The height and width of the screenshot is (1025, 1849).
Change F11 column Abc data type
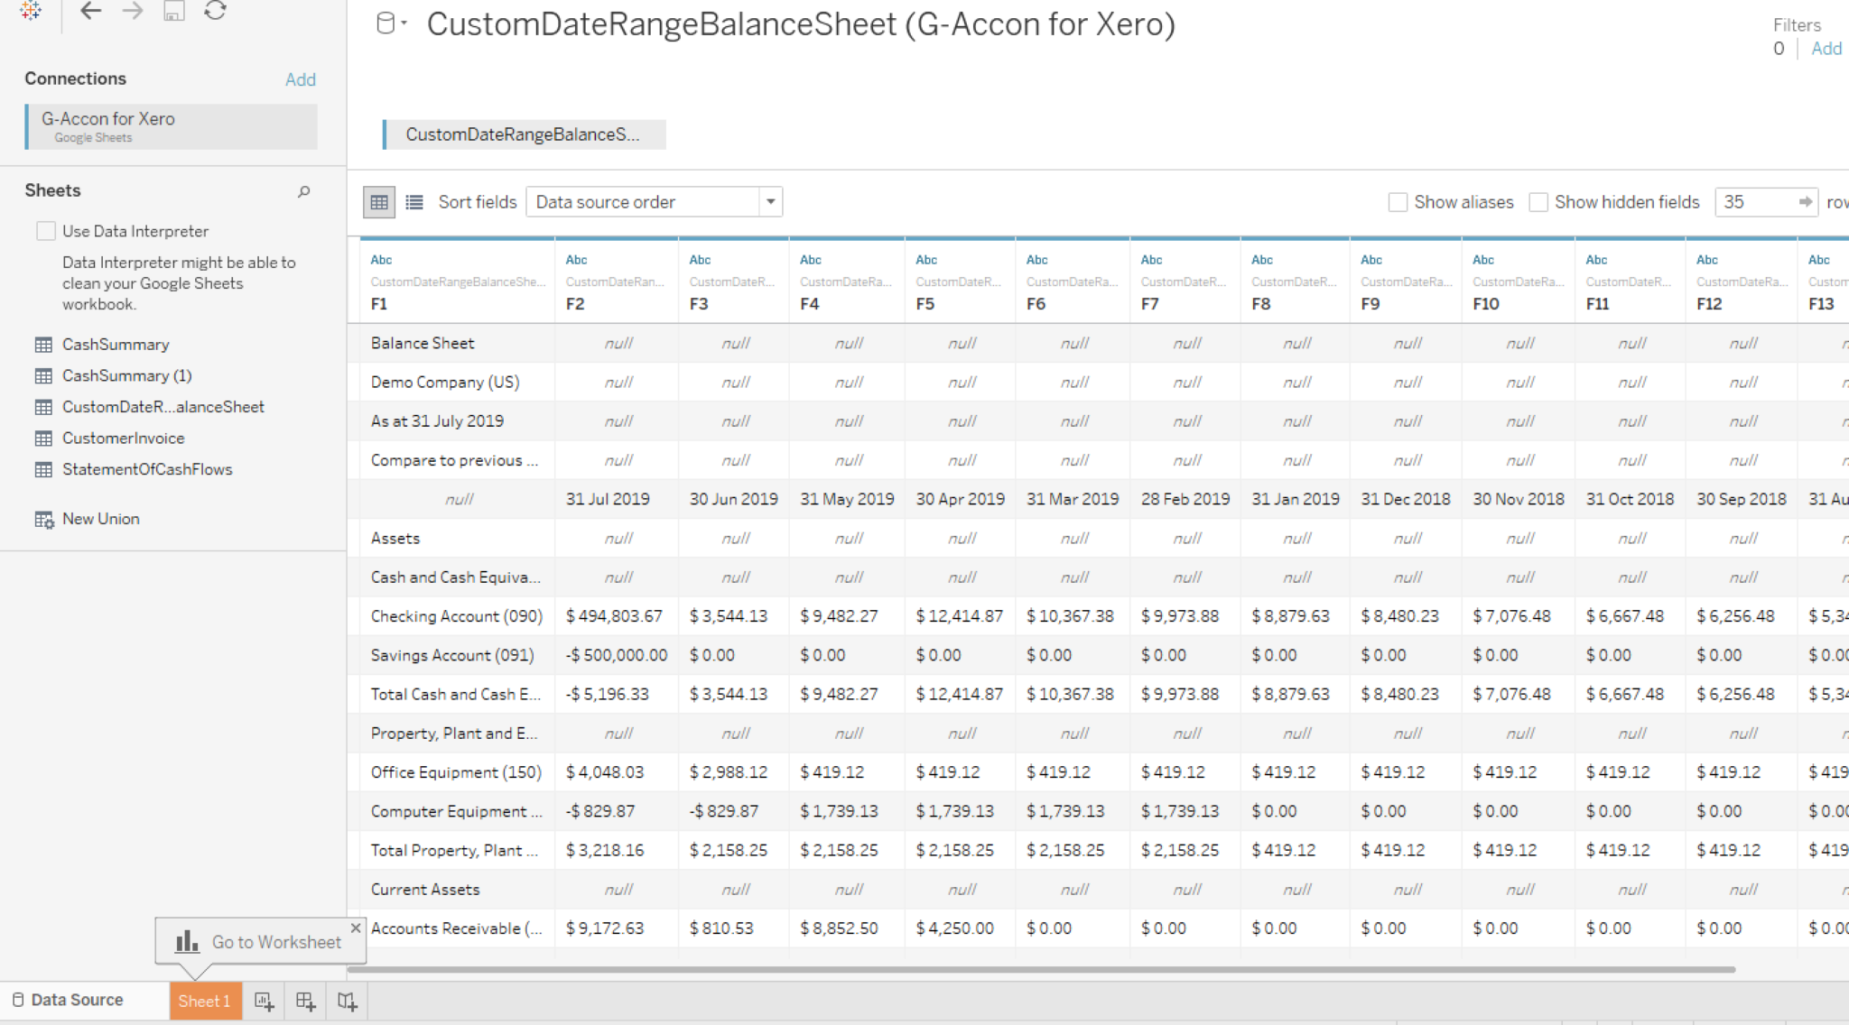click(1596, 260)
